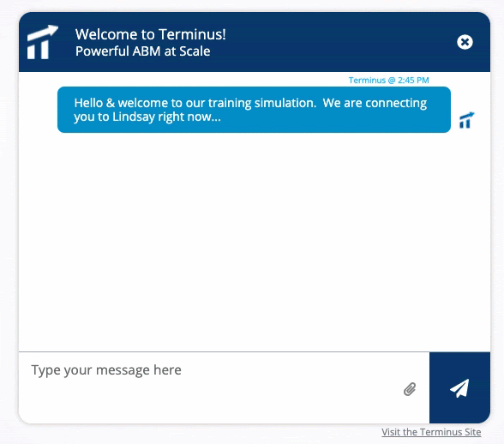Select the blue welcome message bubble
Image resolution: width=504 pixels, height=444 pixels.
click(x=254, y=110)
